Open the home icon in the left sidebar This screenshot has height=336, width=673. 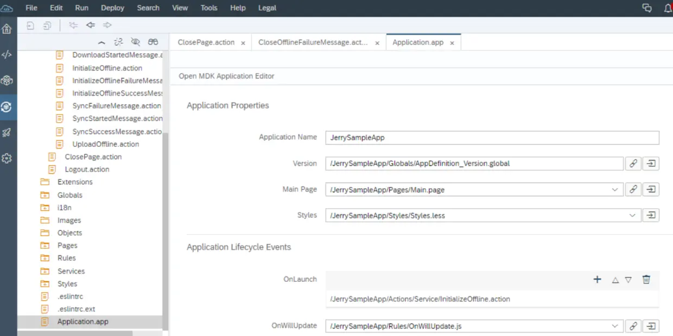click(7, 29)
